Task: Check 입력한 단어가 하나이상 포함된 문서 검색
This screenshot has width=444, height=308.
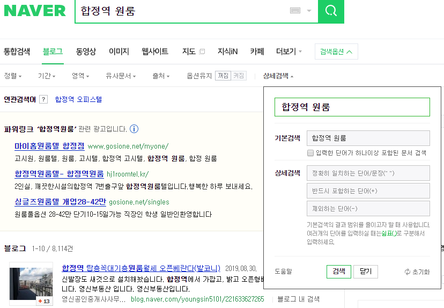Action: pyautogui.click(x=310, y=153)
